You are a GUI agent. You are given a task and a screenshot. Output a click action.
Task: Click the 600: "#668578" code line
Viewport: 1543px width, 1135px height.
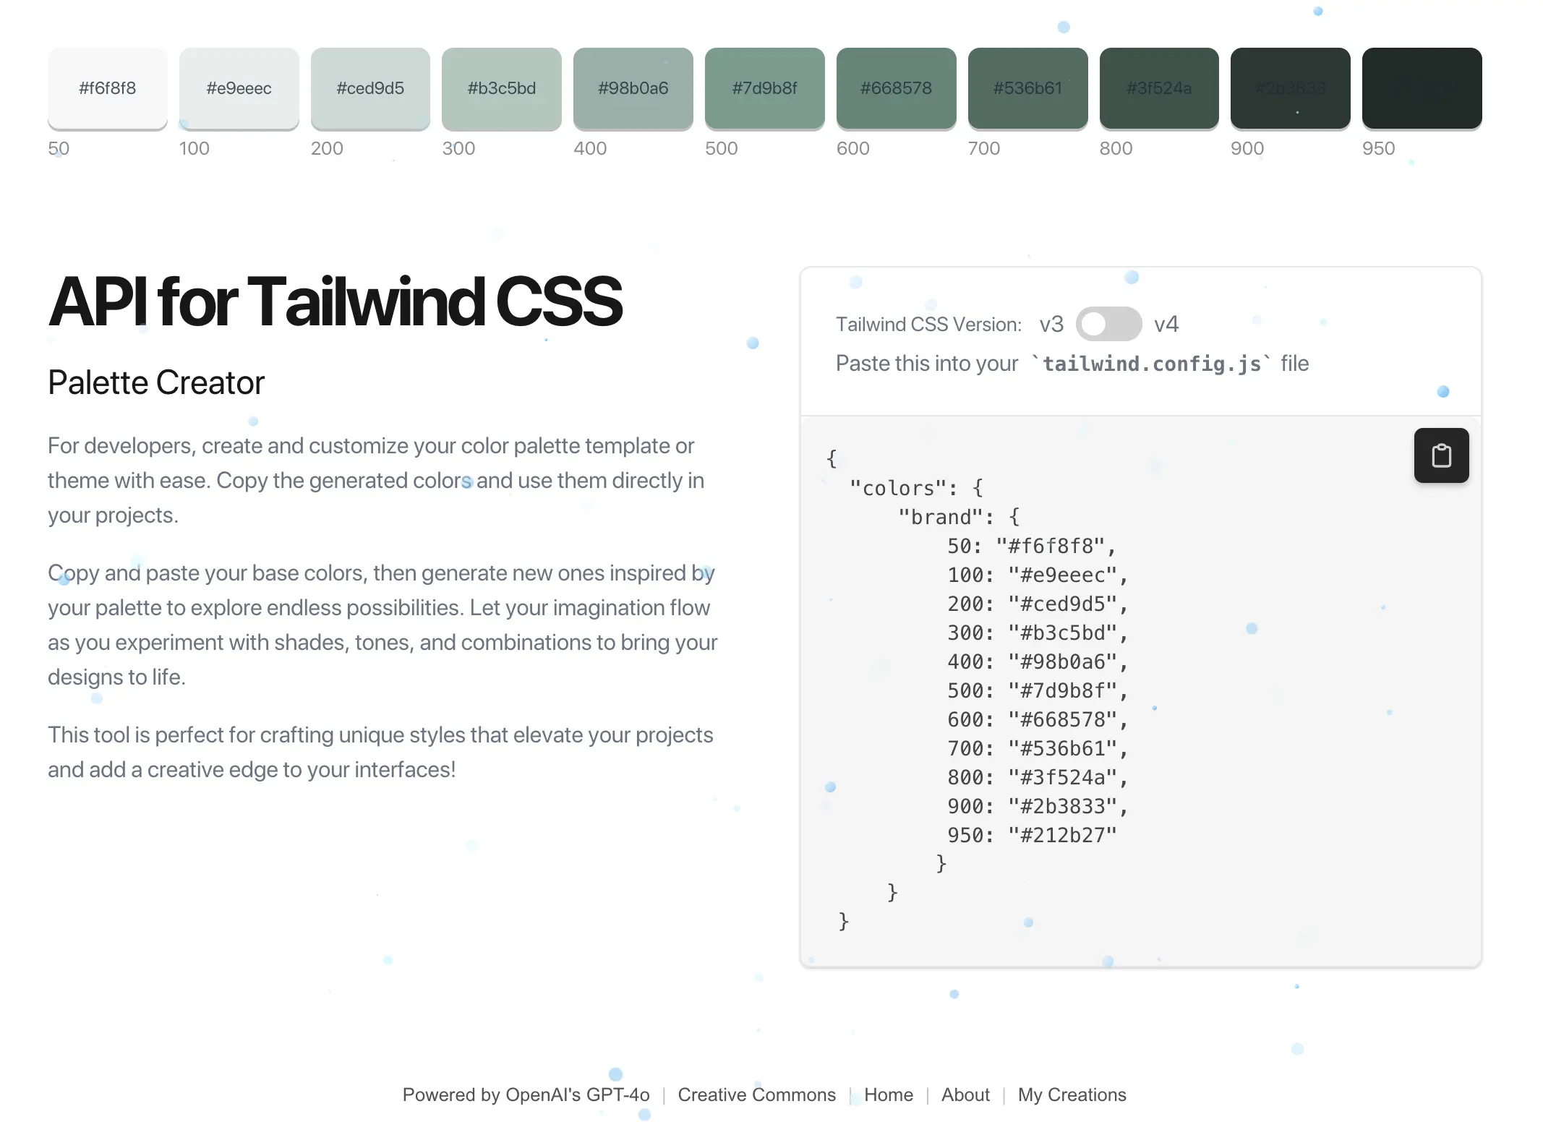point(1038,719)
